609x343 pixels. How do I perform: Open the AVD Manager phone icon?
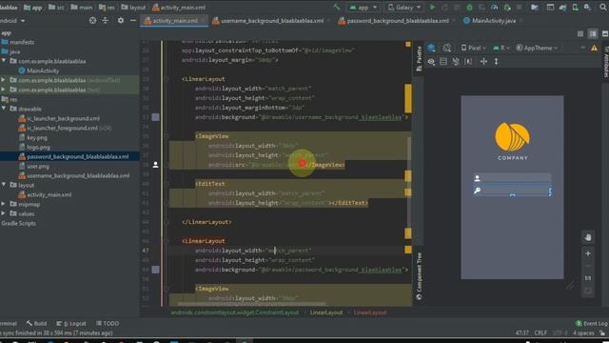pos(575,7)
